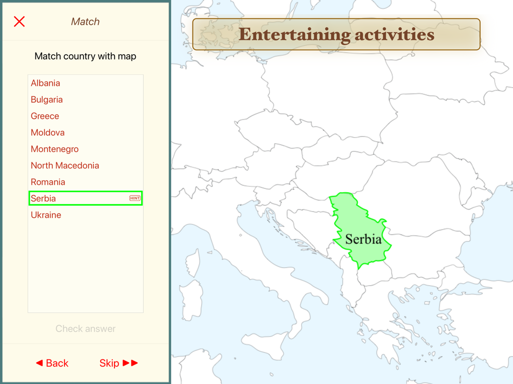
Task: Click the Entertaining activities banner
Action: [x=337, y=34]
